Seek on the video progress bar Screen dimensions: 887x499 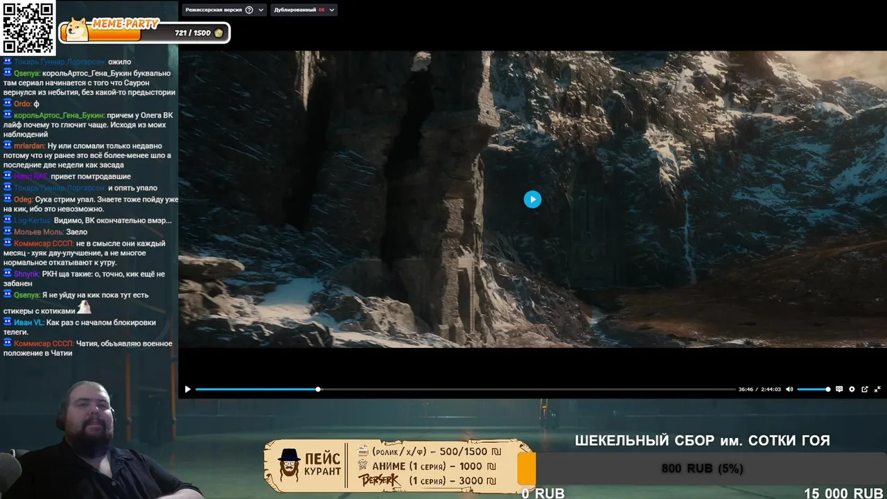click(x=465, y=389)
